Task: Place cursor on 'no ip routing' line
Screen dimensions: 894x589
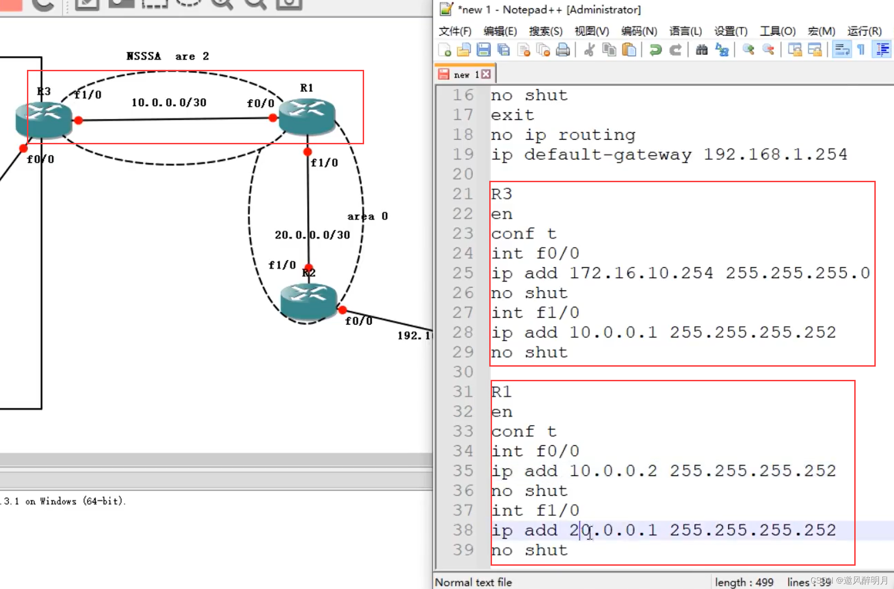Action: pos(563,135)
